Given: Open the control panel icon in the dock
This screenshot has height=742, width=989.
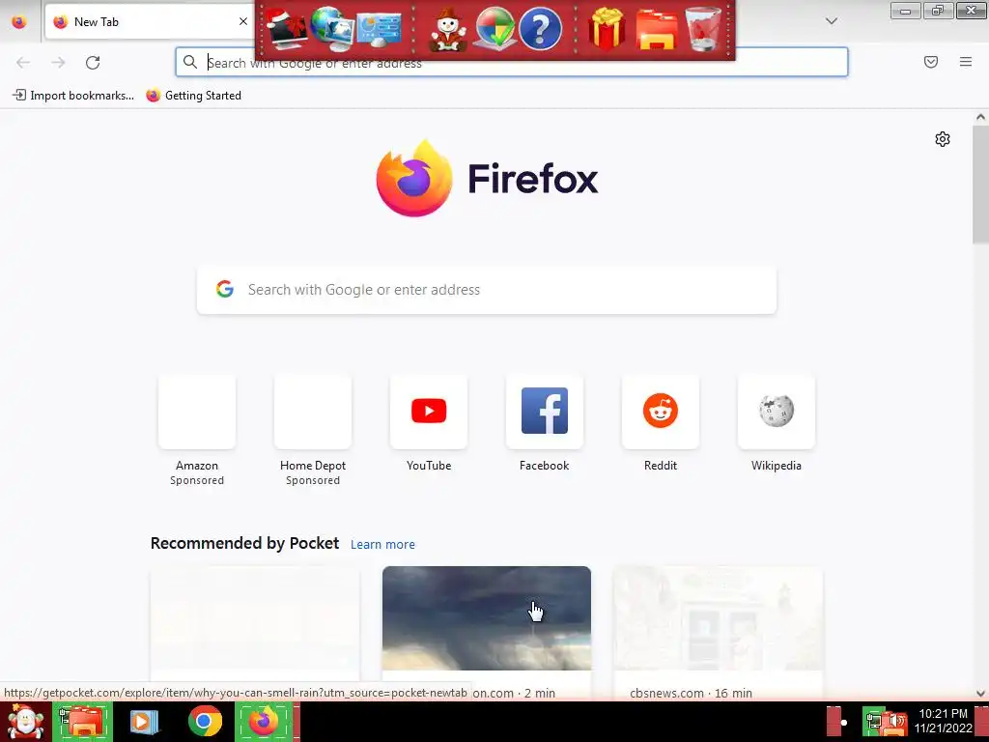Looking at the screenshot, I should [379, 28].
